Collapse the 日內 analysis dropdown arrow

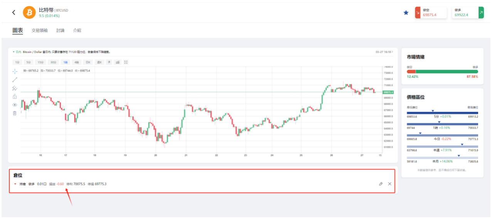pos(14,52)
